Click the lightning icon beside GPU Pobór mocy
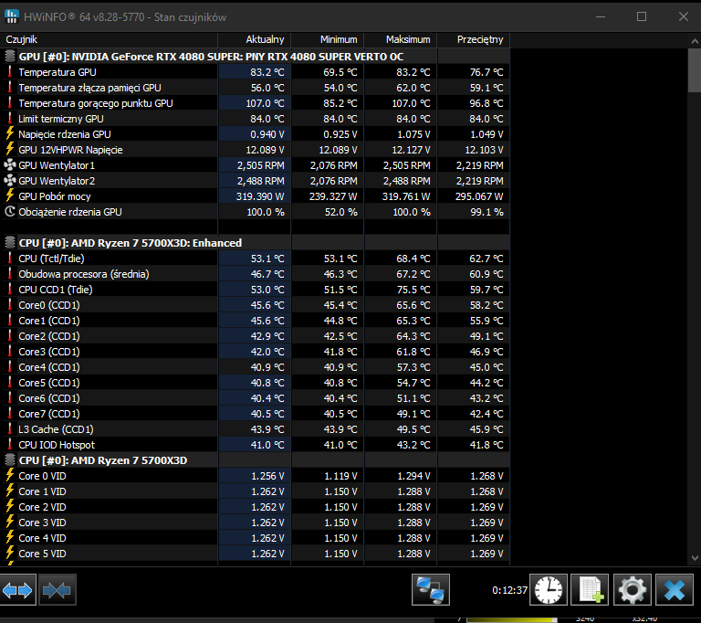This screenshot has width=701, height=623. (10, 196)
